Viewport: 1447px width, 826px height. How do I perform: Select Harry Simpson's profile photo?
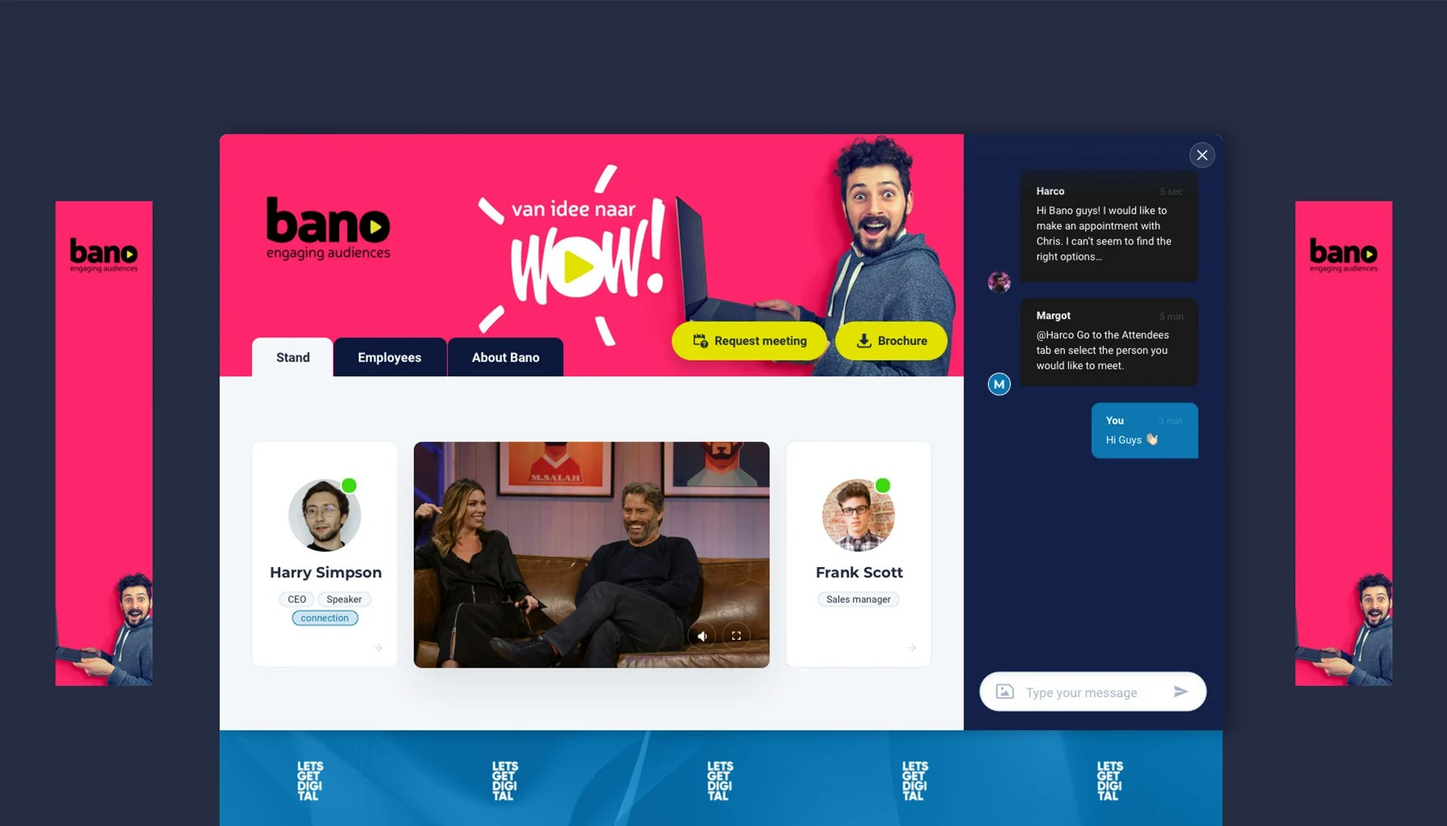325,515
